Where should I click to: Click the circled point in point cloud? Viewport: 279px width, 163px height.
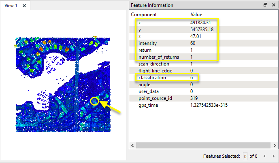[94, 101]
